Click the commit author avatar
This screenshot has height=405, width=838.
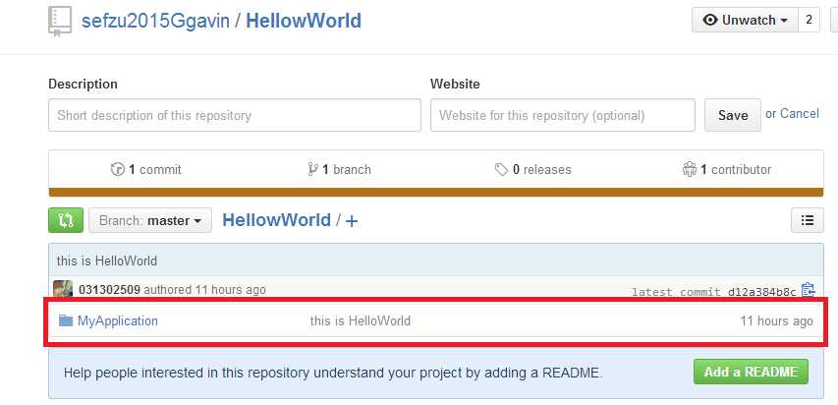(63, 289)
